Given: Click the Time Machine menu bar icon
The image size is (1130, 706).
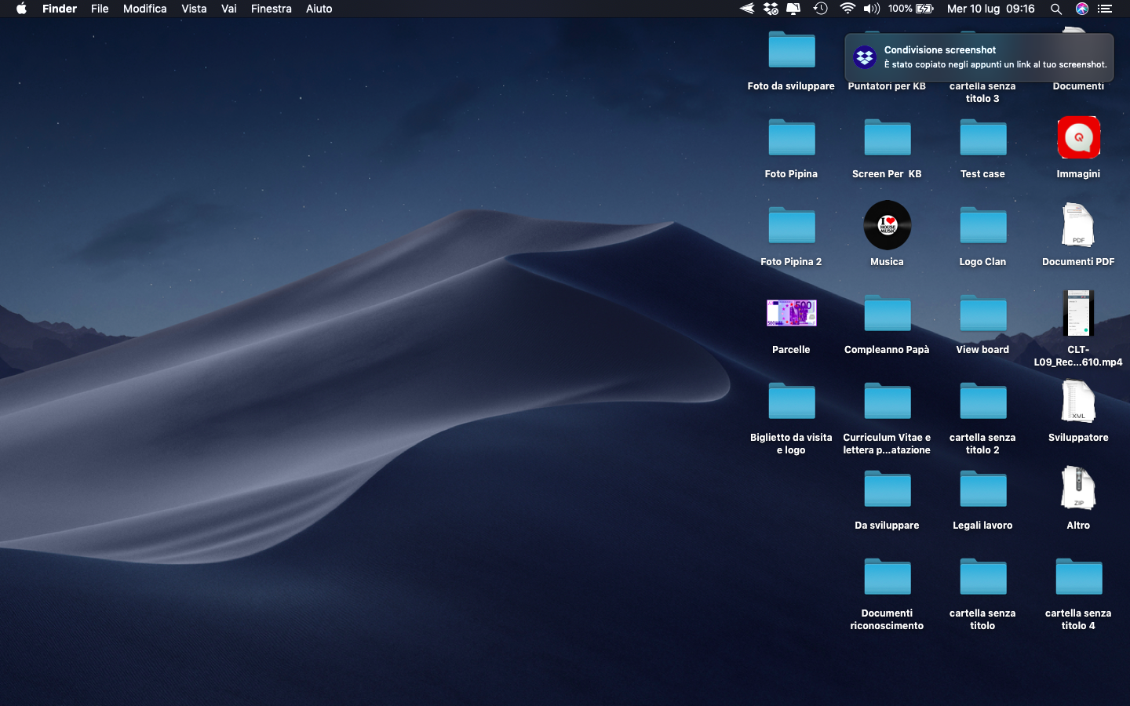Looking at the screenshot, I should click(820, 9).
